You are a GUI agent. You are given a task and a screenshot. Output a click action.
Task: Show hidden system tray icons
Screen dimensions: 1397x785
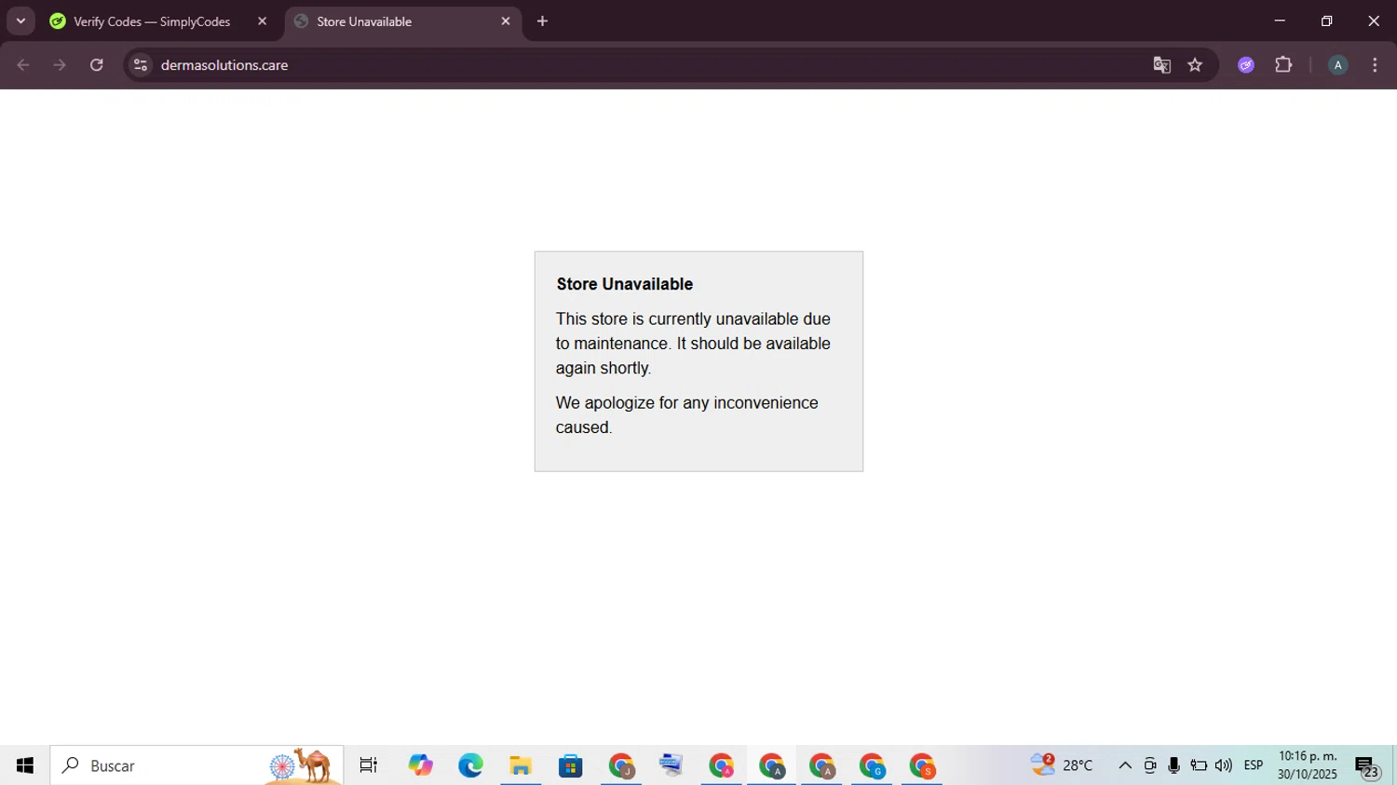1125,765
